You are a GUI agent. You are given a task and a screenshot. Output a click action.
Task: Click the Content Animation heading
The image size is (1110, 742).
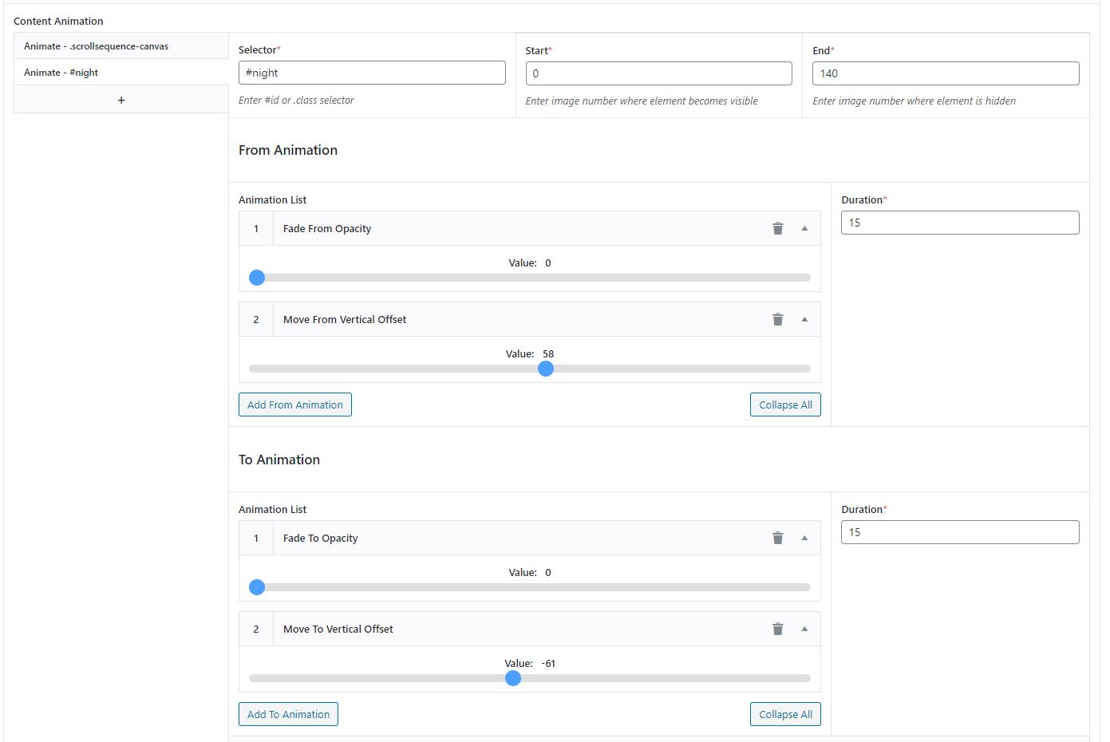click(x=58, y=22)
